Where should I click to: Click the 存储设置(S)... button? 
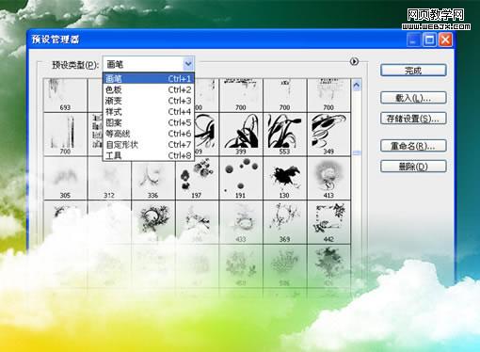pos(413,119)
